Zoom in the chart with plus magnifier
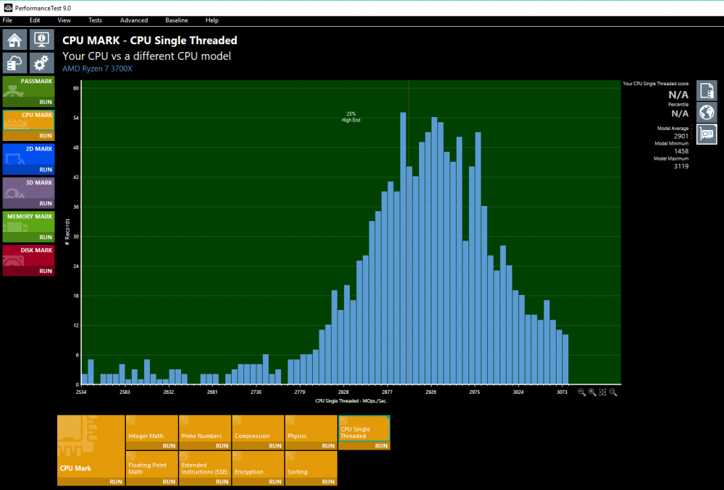The height and width of the screenshot is (490, 724). pyautogui.click(x=592, y=392)
